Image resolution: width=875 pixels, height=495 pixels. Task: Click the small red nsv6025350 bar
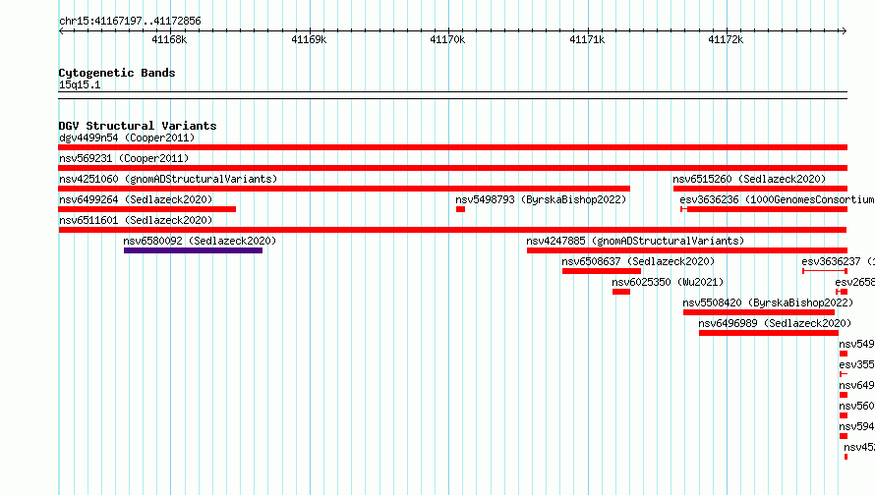pyautogui.click(x=621, y=292)
